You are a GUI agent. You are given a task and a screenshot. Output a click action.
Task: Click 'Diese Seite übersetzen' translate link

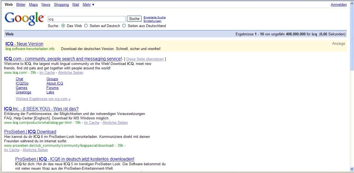(x=145, y=59)
